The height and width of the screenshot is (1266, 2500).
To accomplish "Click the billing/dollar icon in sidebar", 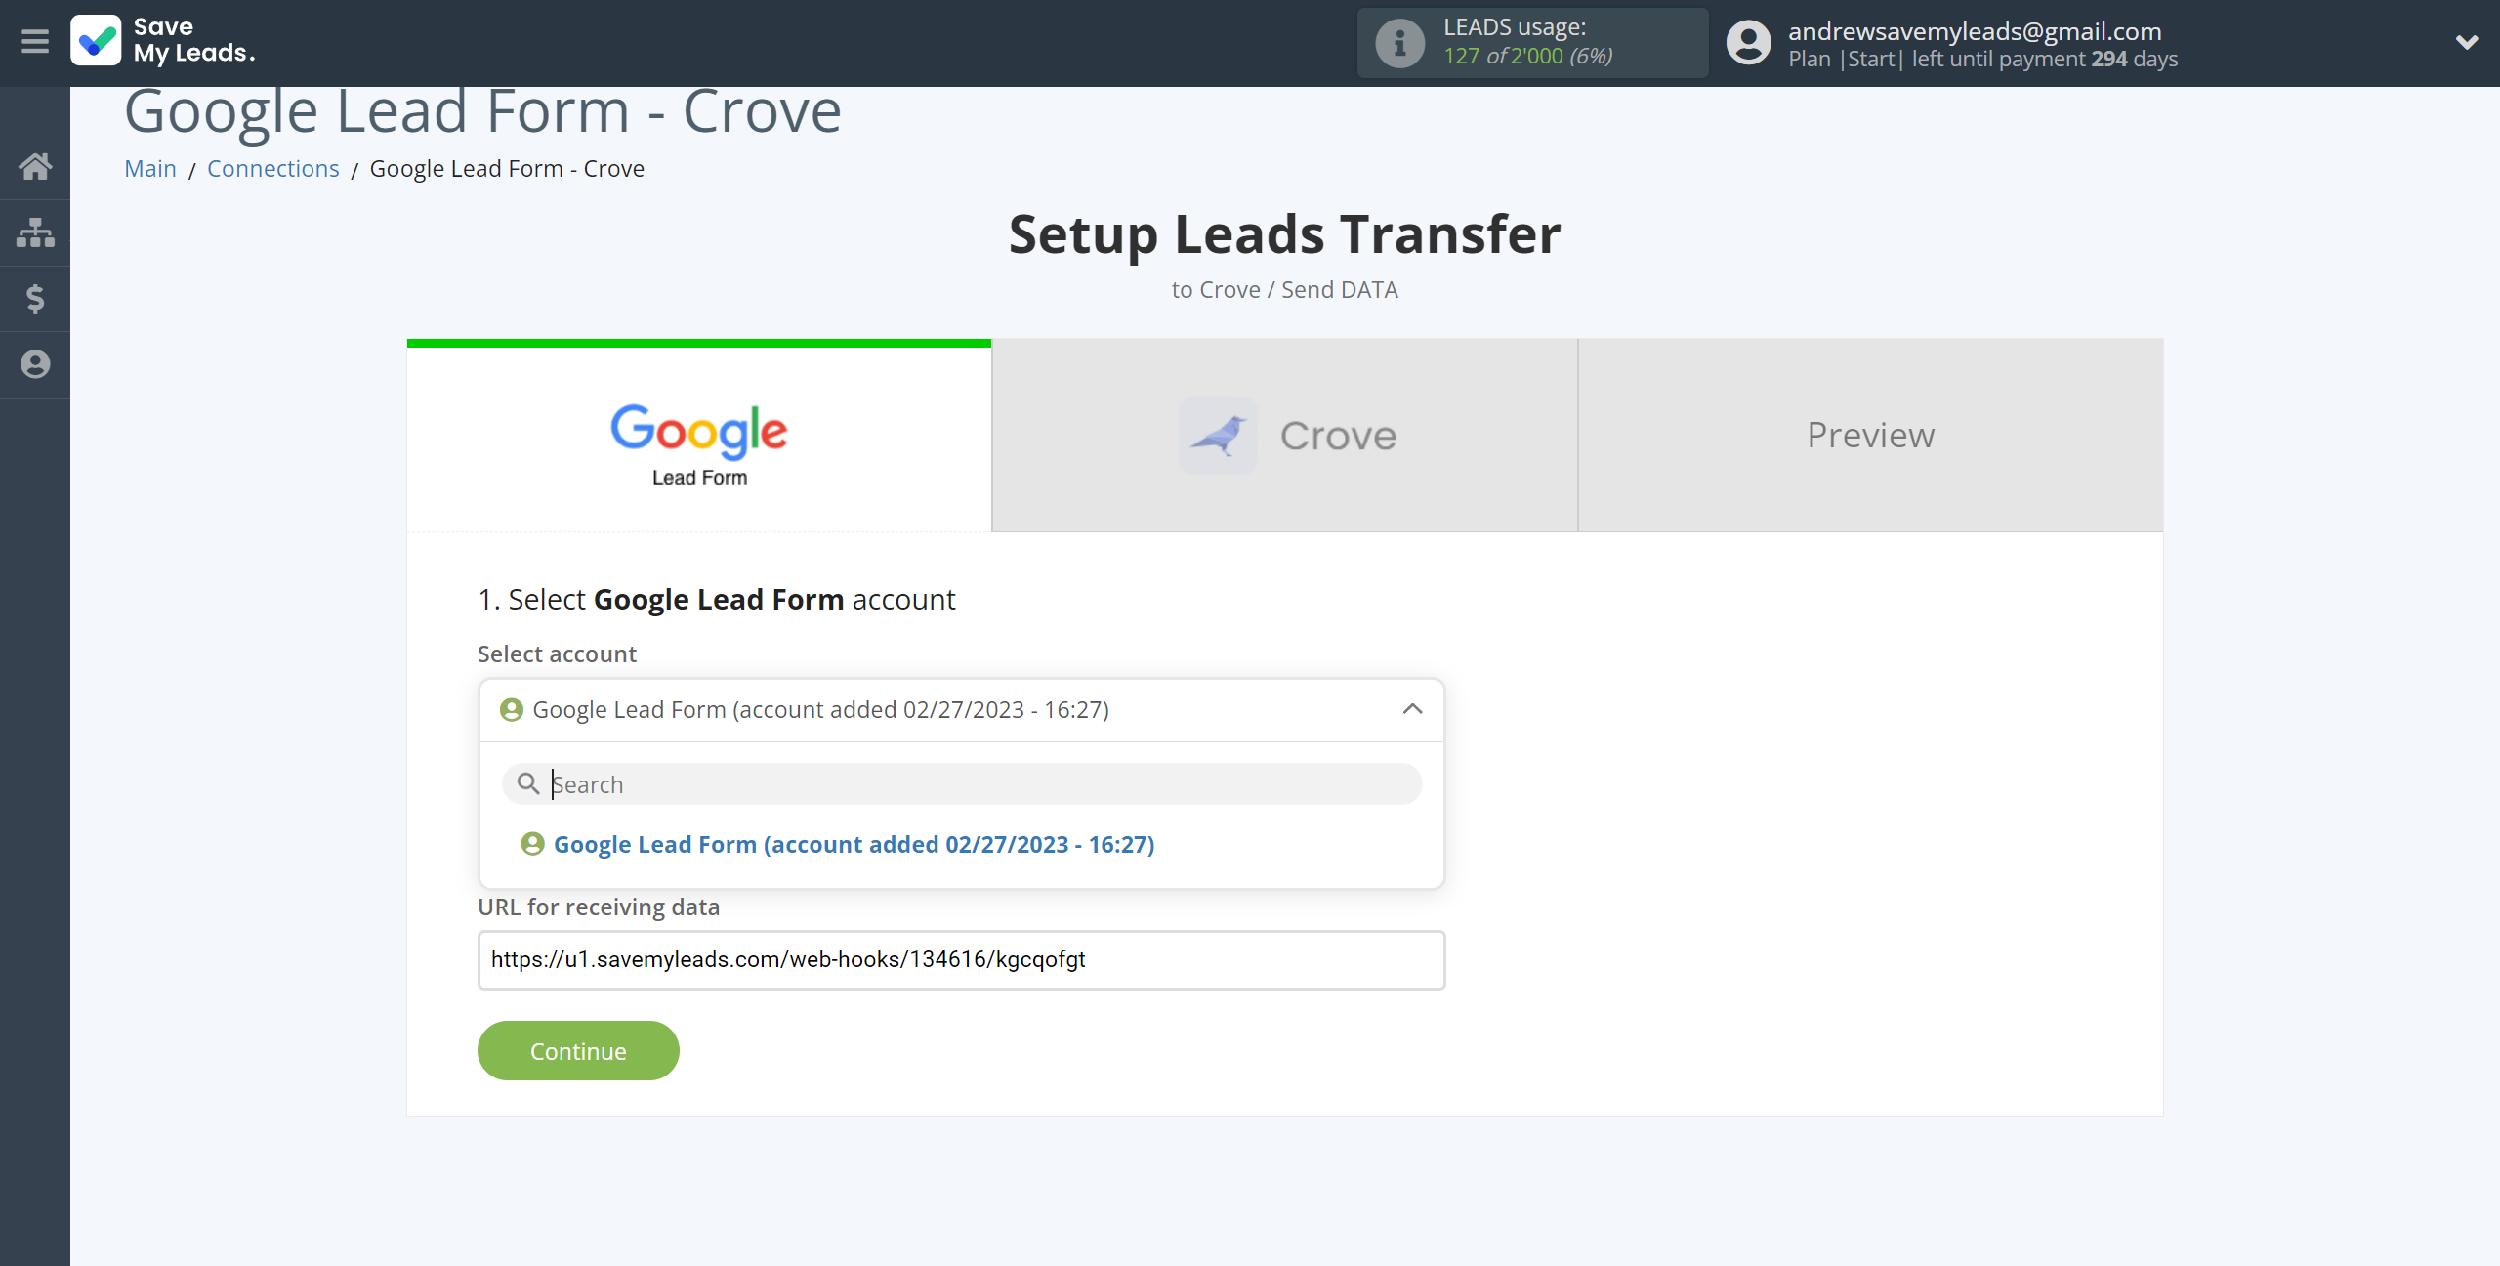I will click(35, 296).
